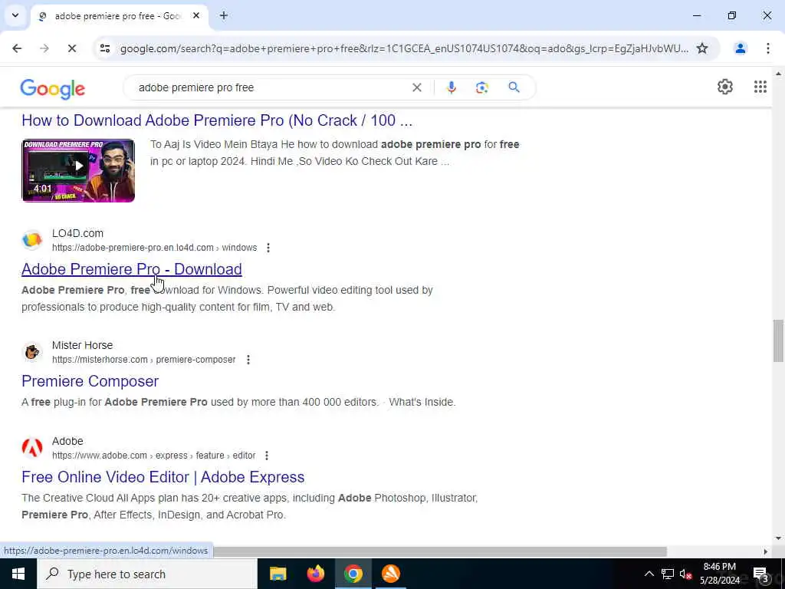Open How to Download Adobe Premiere Pro result
Image resolution: width=785 pixels, height=589 pixels.
coord(217,120)
